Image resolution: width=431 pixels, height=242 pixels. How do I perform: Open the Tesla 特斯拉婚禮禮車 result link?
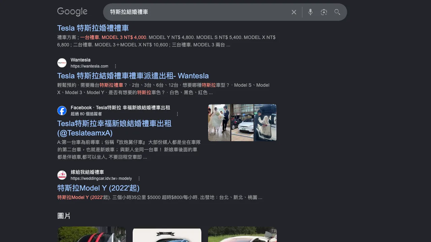[x=93, y=28]
